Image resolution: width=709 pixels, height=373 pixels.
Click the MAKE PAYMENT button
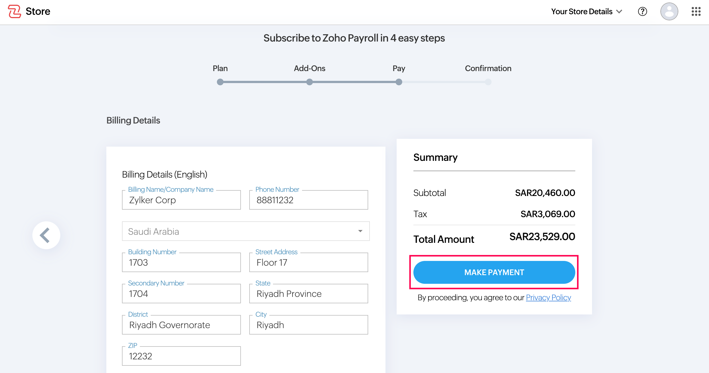(x=494, y=272)
